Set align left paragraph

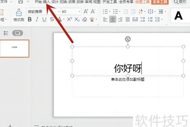pos(105,19)
